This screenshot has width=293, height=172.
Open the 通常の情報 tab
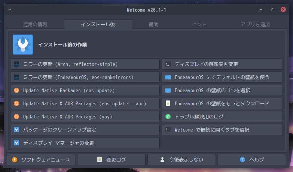35,24
